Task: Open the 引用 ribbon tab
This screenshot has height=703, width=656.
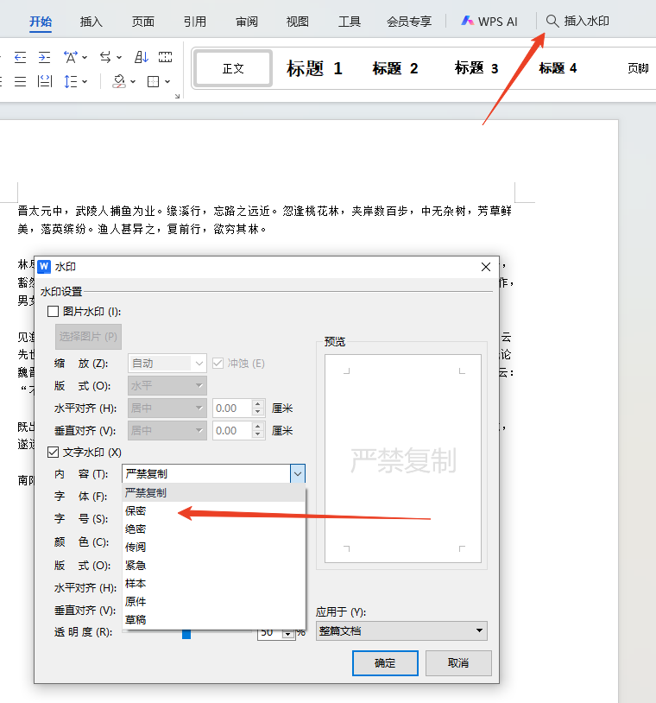Action: (195, 22)
